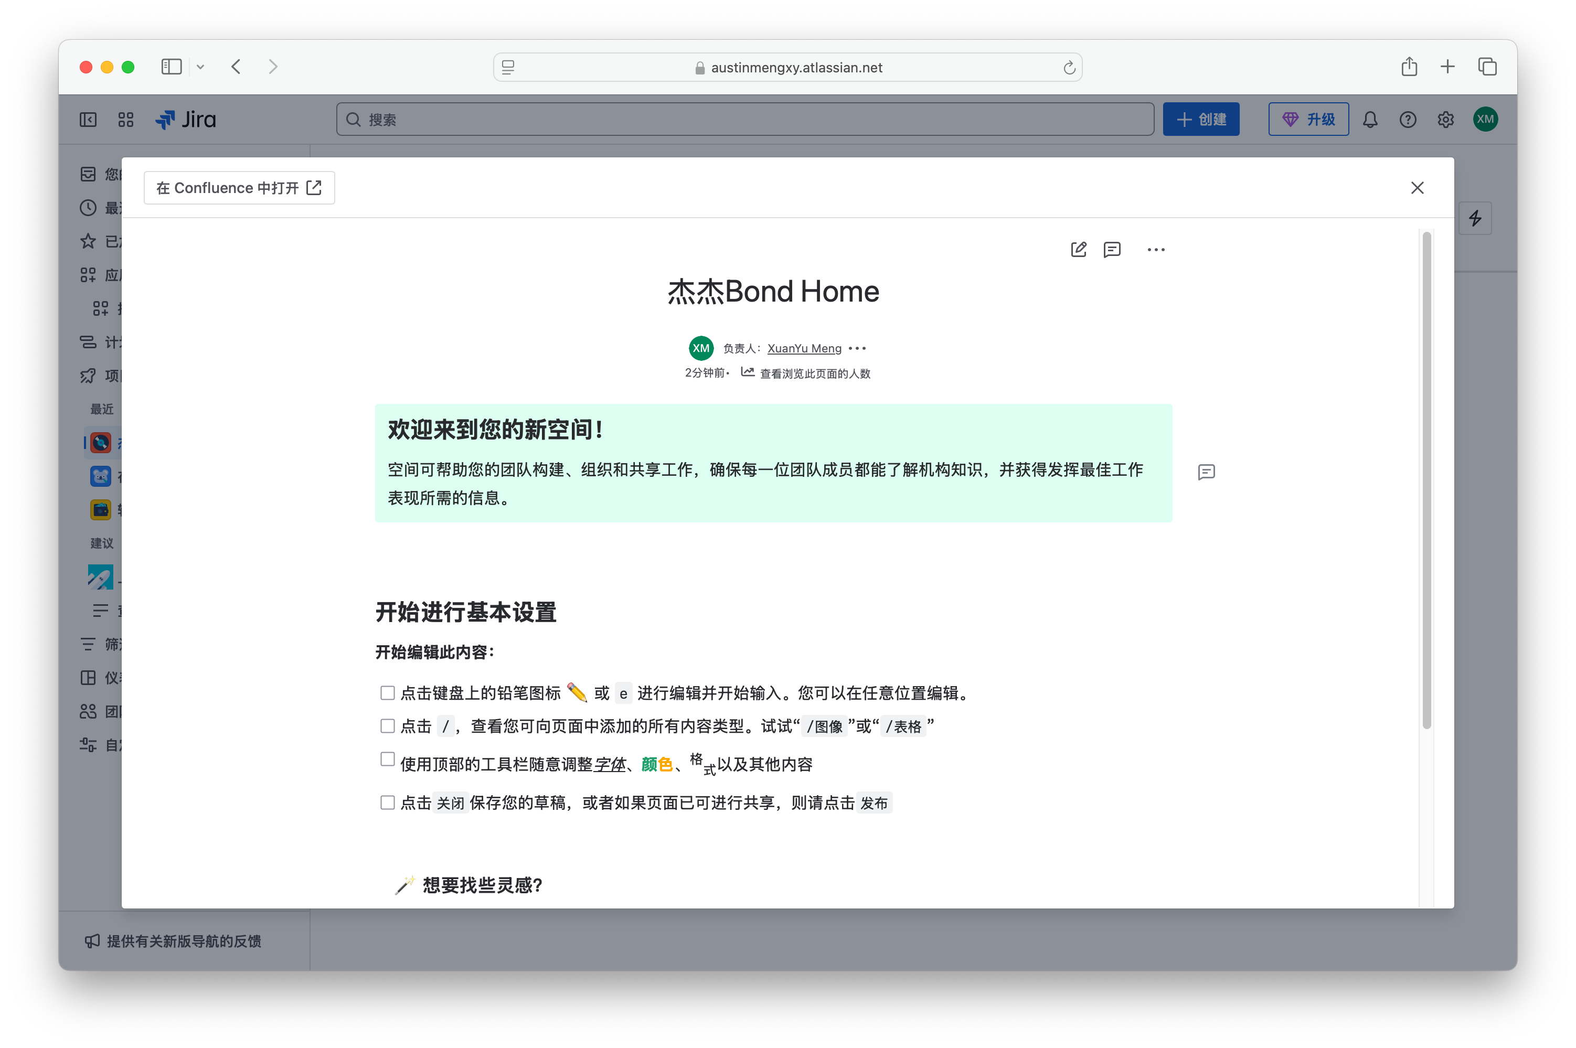Open the ellipsis next to XuanYu Meng
The width and height of the screenshot is (1576, 1048).
click(x=857, y=348)
